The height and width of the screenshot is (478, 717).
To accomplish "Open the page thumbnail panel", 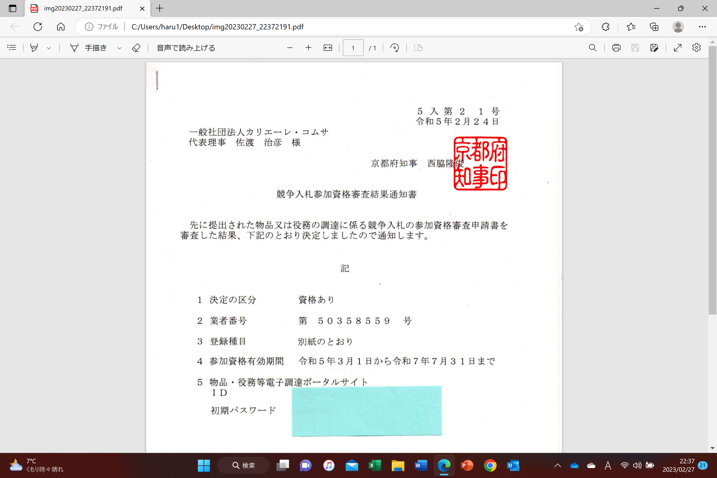I will 12,47.
